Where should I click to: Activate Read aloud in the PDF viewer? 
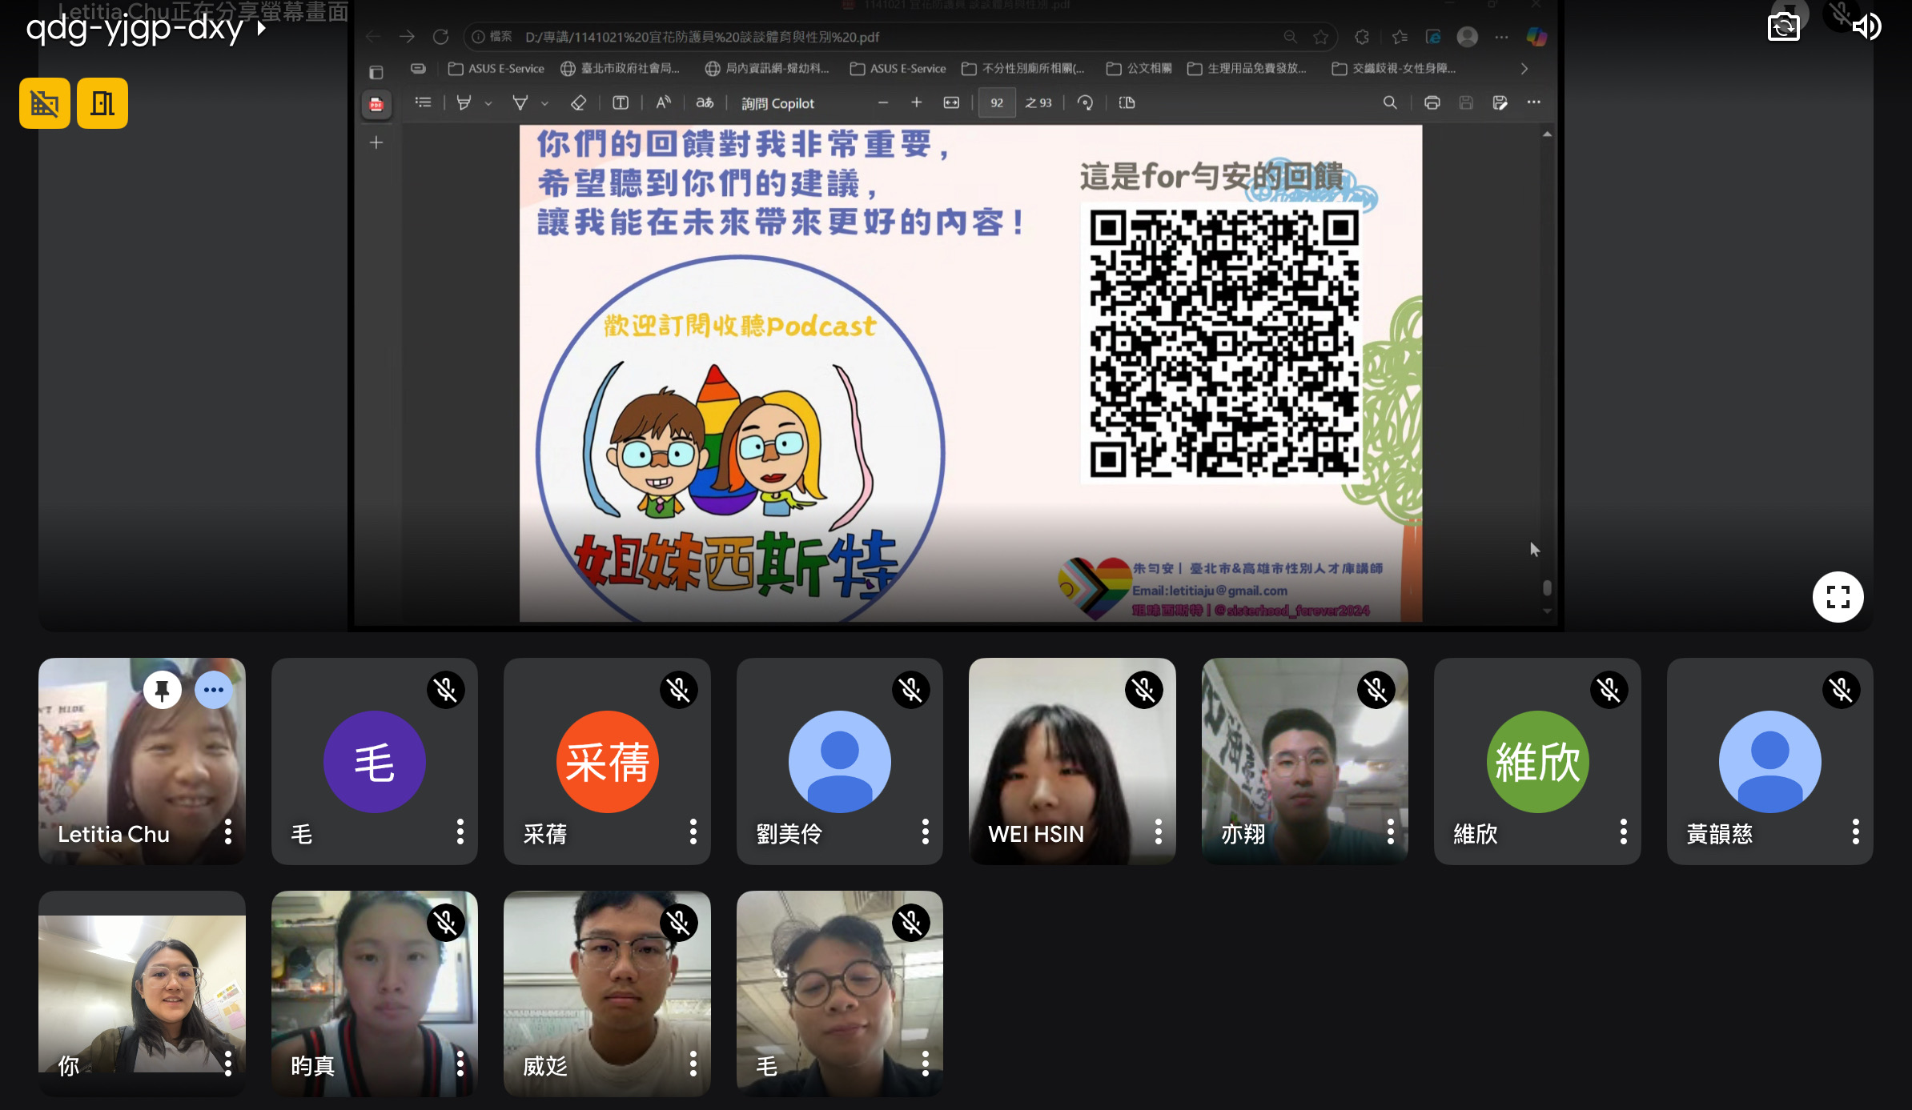tap(662, 102)
